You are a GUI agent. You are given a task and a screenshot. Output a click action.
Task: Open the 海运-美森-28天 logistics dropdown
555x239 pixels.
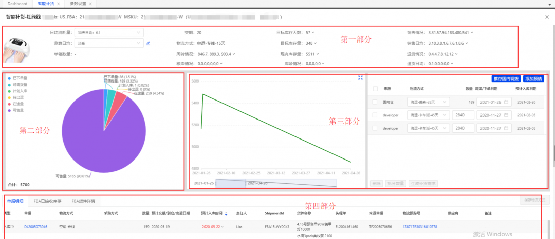(x=428, y=102)
